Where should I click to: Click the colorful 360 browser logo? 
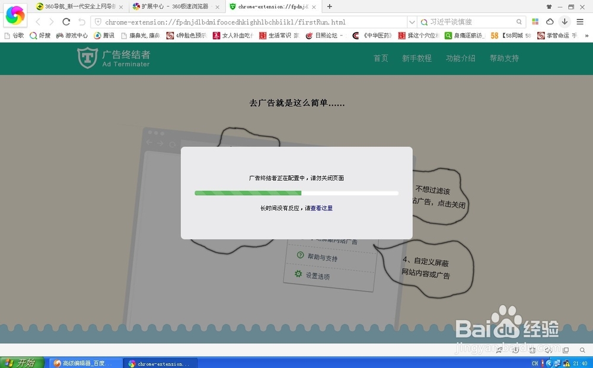pyautogui.click(x=15, y=15)
